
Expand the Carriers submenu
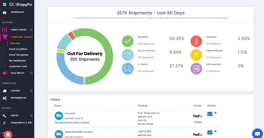pyautogui.click(x=31, y=91)
